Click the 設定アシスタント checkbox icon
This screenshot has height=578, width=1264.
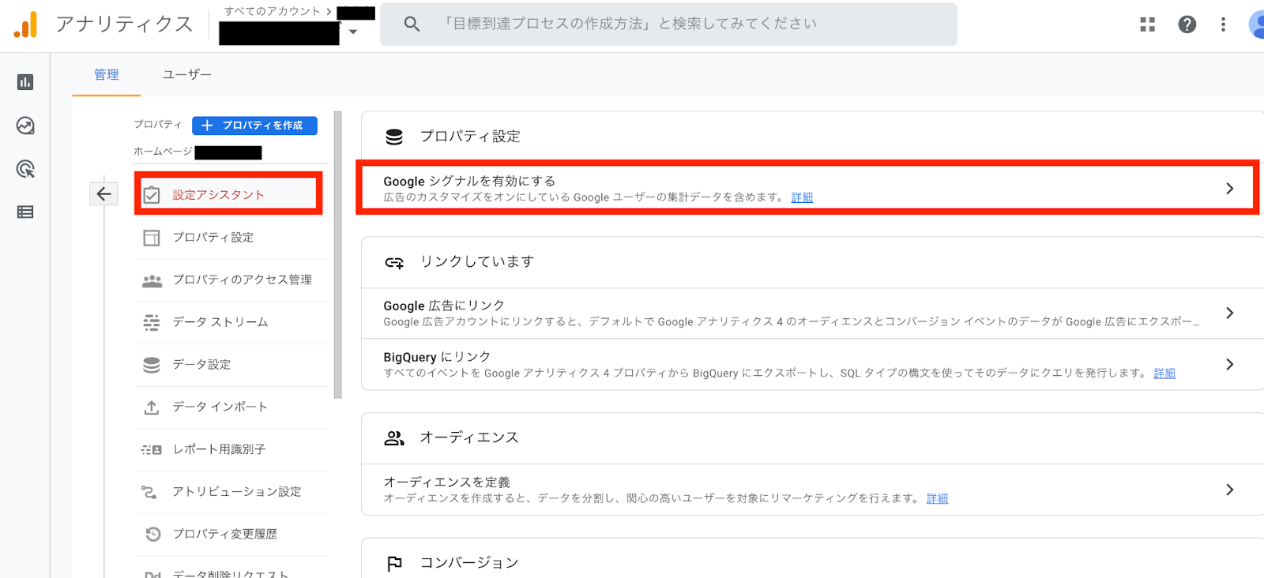[152, 195]
